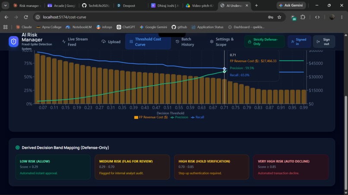Click the Sign out button
Viewport: 348px width, 195px height.
(324, 42)
